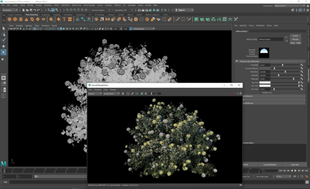
Task: Click the SVG shelf icon next to Type
Action: [70, 20]
